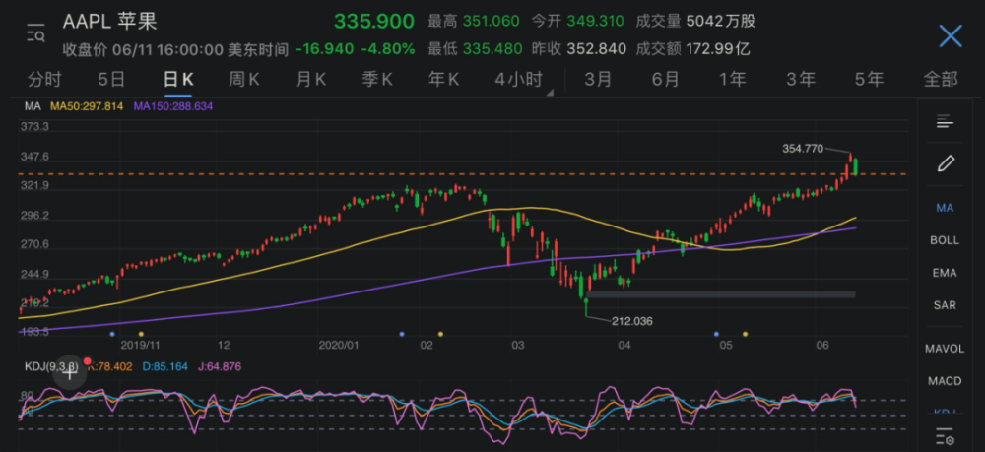This screenshot has height=452, width=985.
Task: Select the 日K chart tab
Action: pos(177,80)
